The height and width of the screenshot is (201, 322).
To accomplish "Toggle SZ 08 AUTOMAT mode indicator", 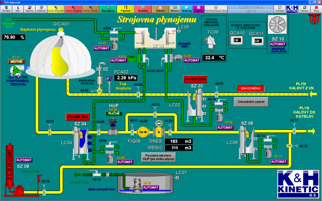I will coord(24,160).
